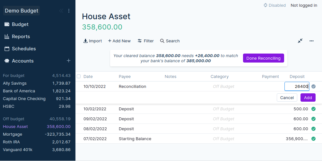This screenshot has width=322, height=161.
Task: Click Add to save the new transaction
Action: [308, 97]
